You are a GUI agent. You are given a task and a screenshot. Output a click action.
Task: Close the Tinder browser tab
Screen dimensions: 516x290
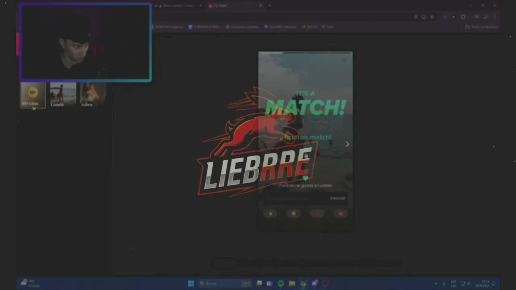tap(260, 6)
